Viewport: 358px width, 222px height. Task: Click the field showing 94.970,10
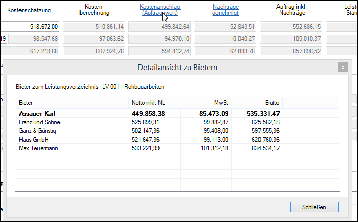[x=160, y=39]
